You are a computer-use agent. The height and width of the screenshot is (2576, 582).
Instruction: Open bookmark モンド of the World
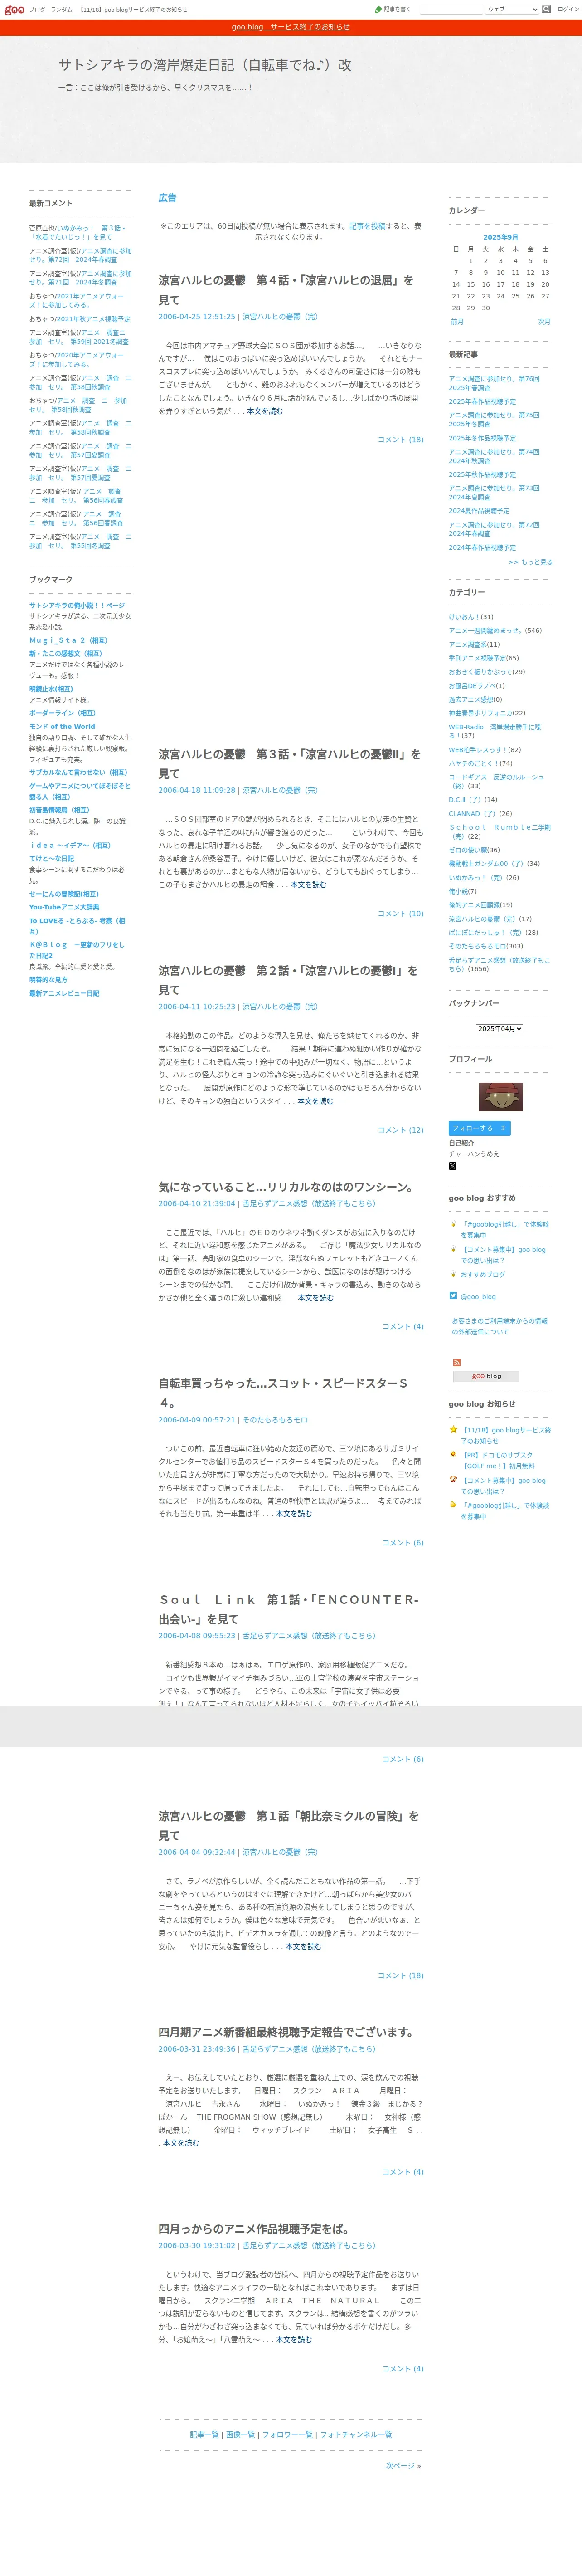pos(62,727)
